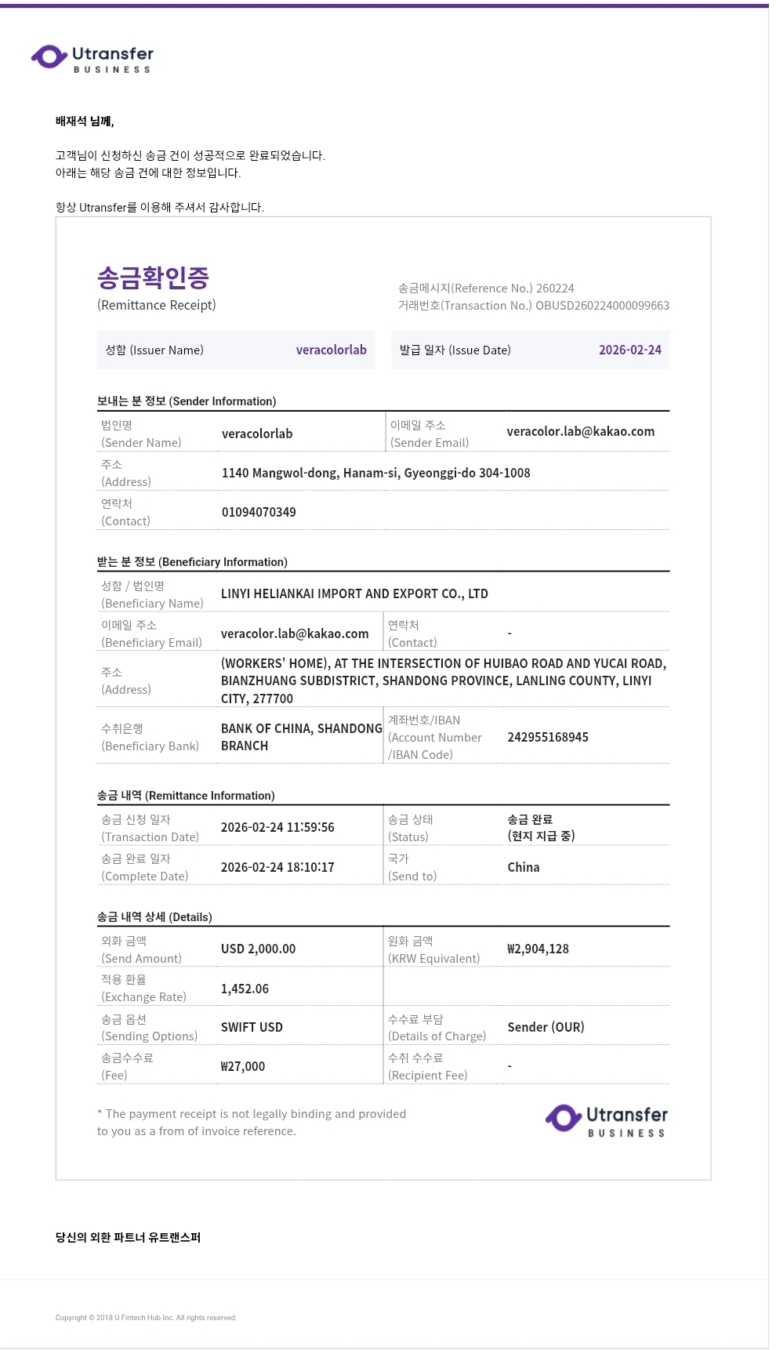The height and width of the screenshot is (1350, 776).
Task: Click the issue date 2026-02-24
Action: (x=629, y=350)
